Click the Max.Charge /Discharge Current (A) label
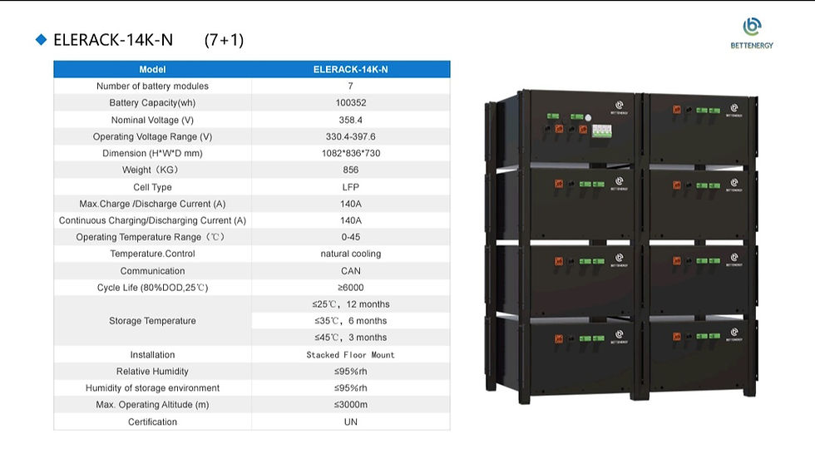The width and height of the screenshot is (815, 454). point(152,204)
